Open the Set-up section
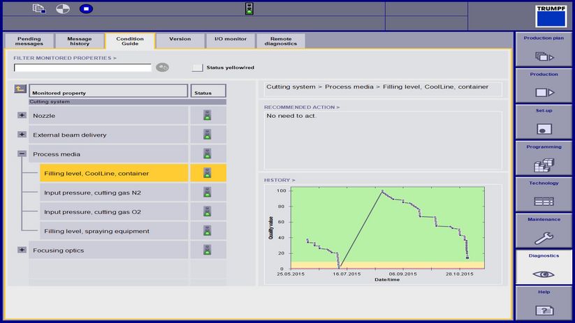The image size is (575, 323). 544,122
